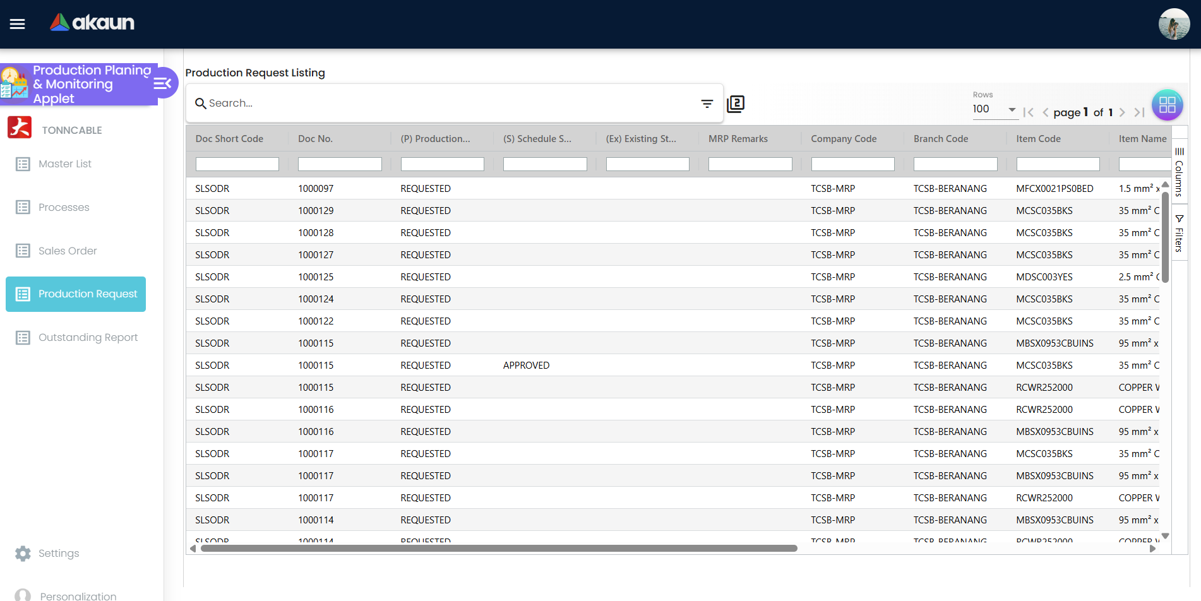Open the navigation hamburger menu
This screenshot has width=1201, height=601.
(x=16, y=24)
